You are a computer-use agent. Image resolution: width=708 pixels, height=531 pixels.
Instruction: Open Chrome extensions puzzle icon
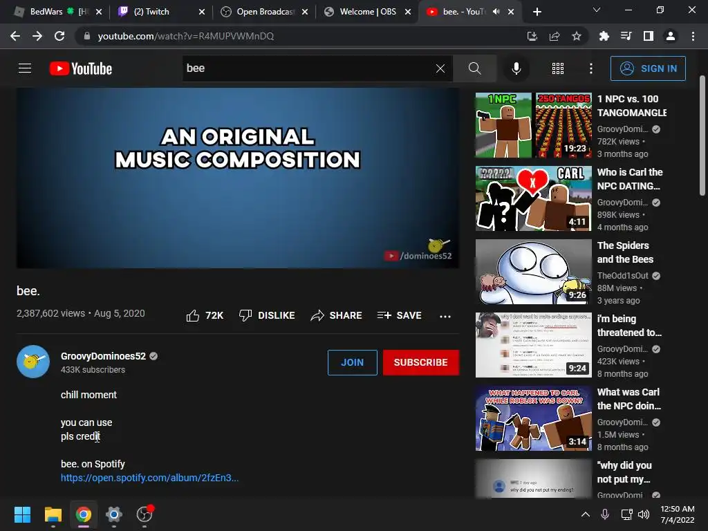coord(604,36)
